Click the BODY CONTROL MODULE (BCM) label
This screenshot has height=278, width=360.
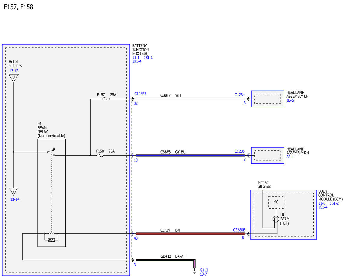[x=331, y=195]
